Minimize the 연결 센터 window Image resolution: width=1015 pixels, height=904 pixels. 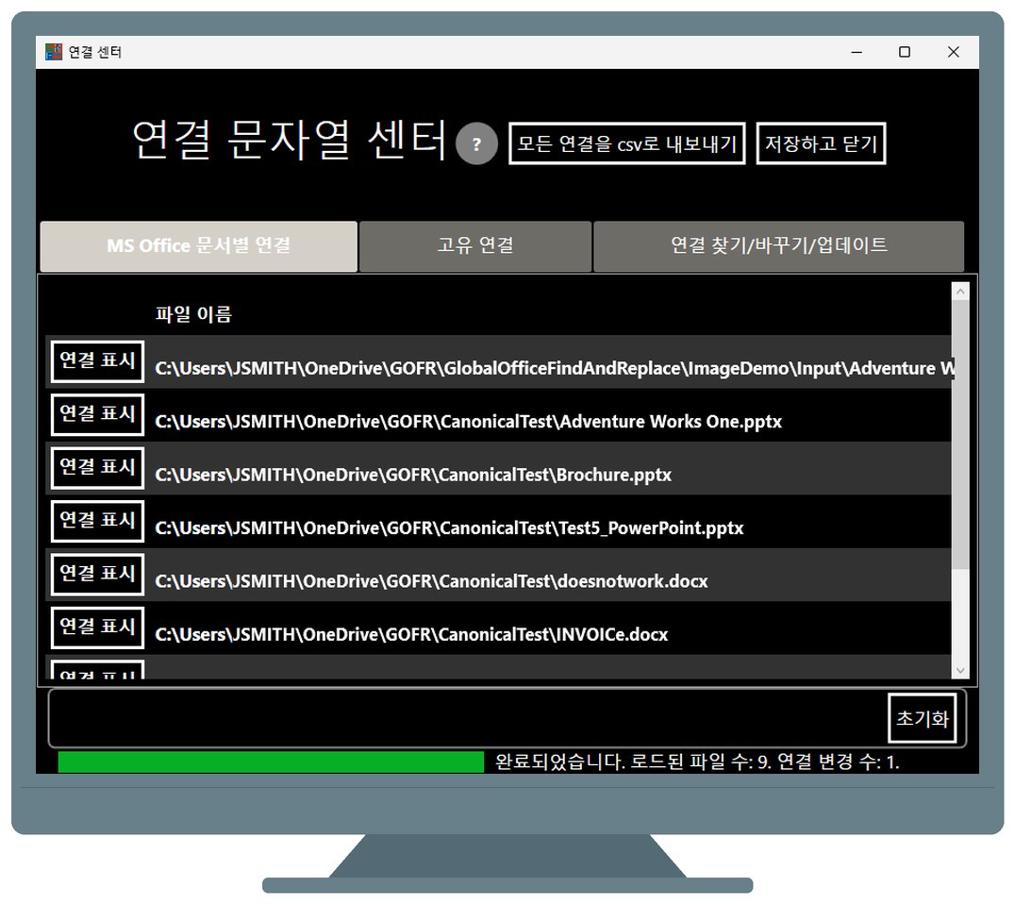coord(857,52)
